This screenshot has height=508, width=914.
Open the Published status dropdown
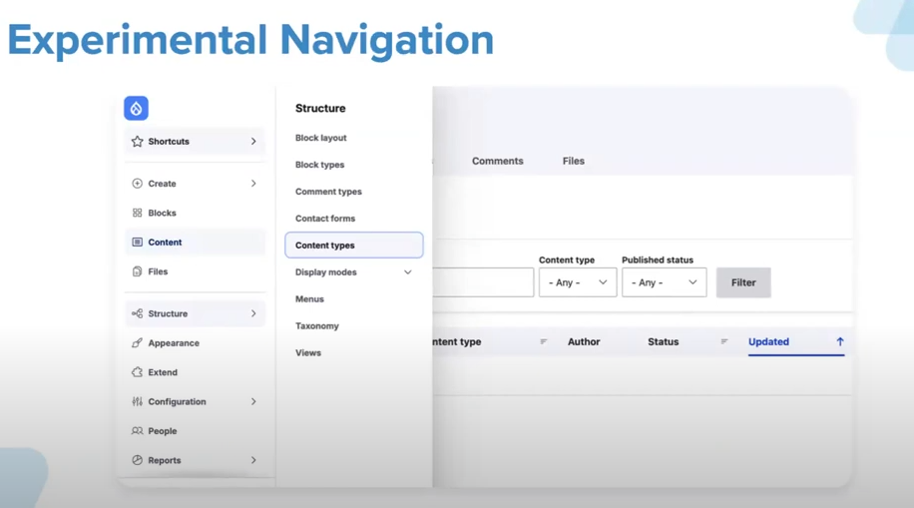pos(664,282)
